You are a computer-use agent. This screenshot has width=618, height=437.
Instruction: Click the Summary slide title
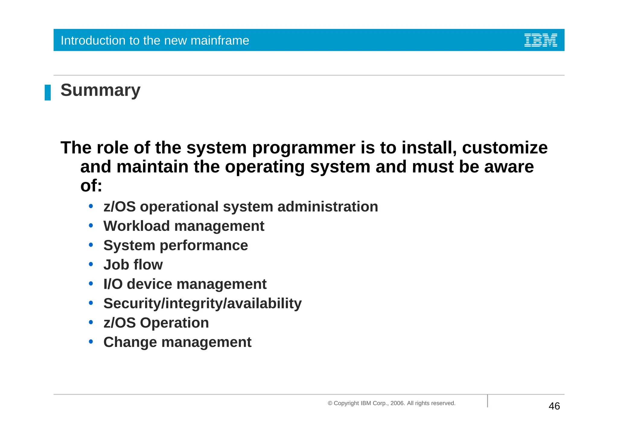pos(100,90)
